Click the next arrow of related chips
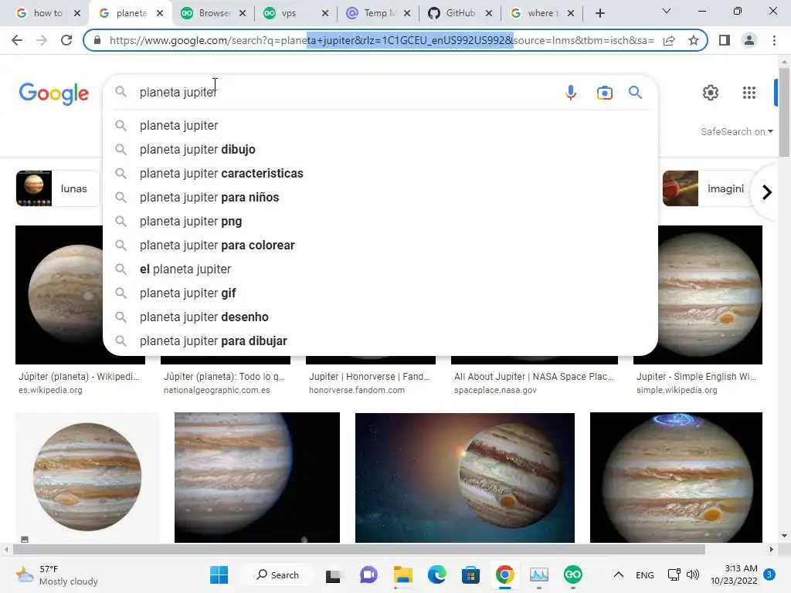The height and width of the screenshot is (593, 791). pos(767,192)
